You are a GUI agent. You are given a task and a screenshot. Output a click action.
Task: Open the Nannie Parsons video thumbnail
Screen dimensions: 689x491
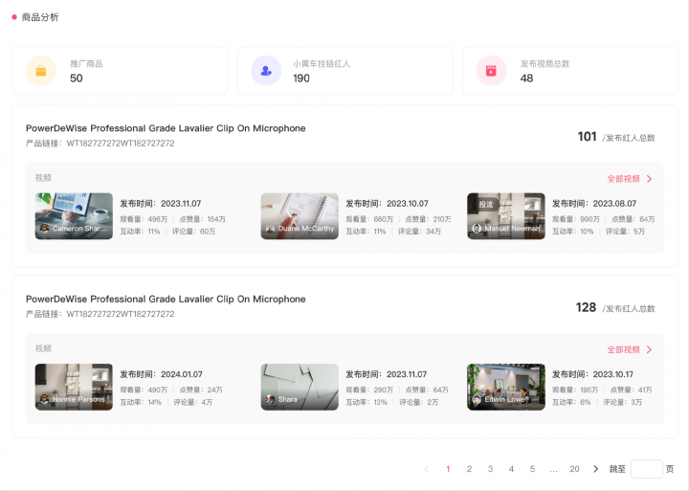(74, 387)
